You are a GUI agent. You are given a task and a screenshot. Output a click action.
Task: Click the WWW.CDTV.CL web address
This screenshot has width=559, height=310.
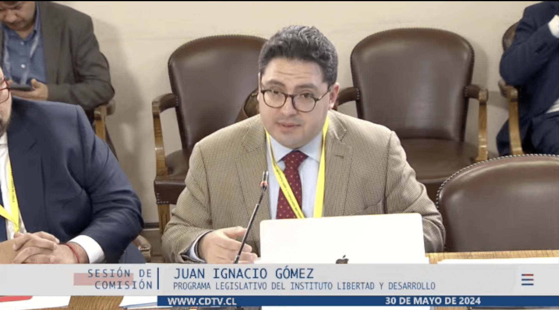pos(202,302)
